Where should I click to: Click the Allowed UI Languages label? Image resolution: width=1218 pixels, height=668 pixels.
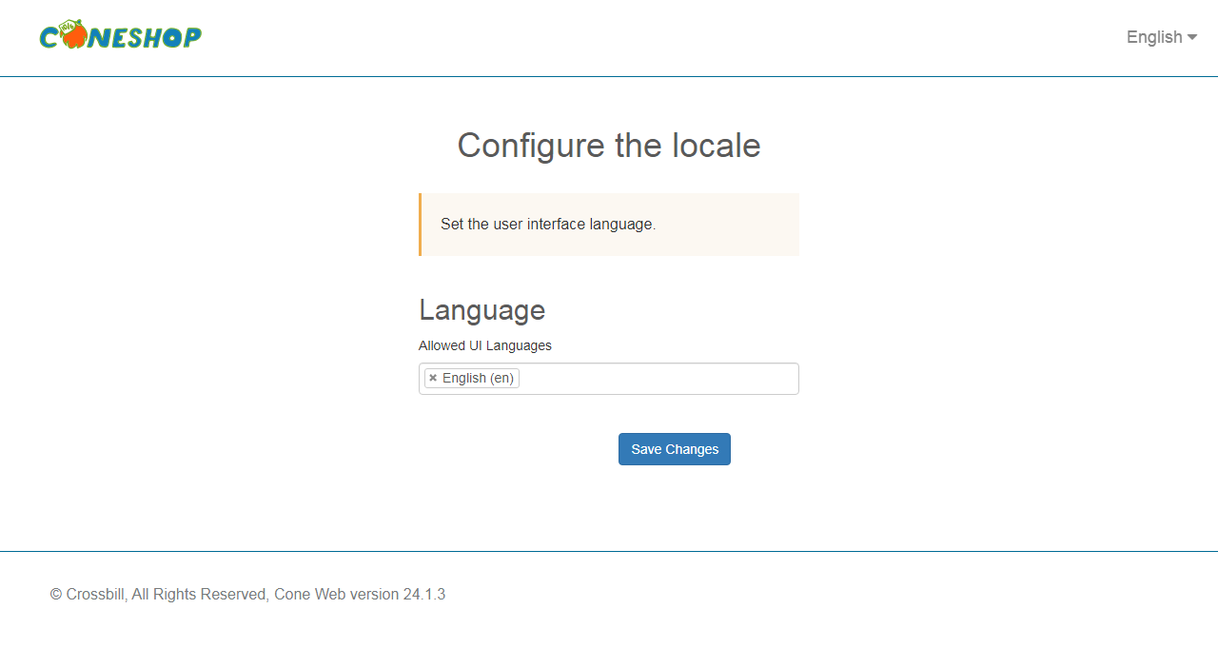(x=485, y=345)
